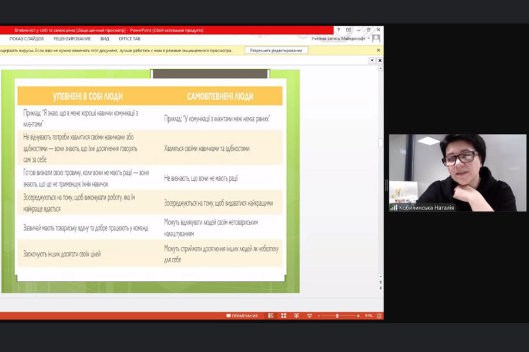Click cell 'Приклад: "У комунікації з клієнтами мені немає рівних"'
Viewport: 529px width, 352px height.
coord(220,119)
